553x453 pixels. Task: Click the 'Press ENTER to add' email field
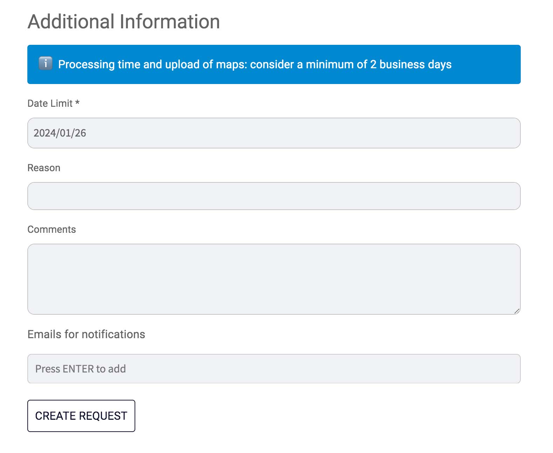pyautogui.click(x=273, y=369)
